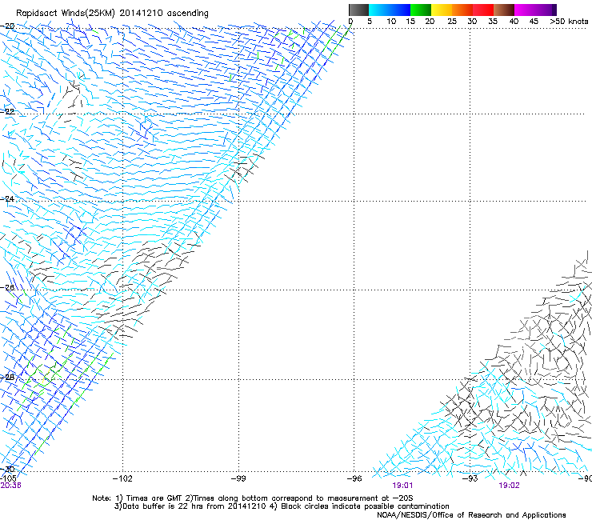Click the brown 35-40 knots legend color
The image size is (592, 520).
point(504,10)
